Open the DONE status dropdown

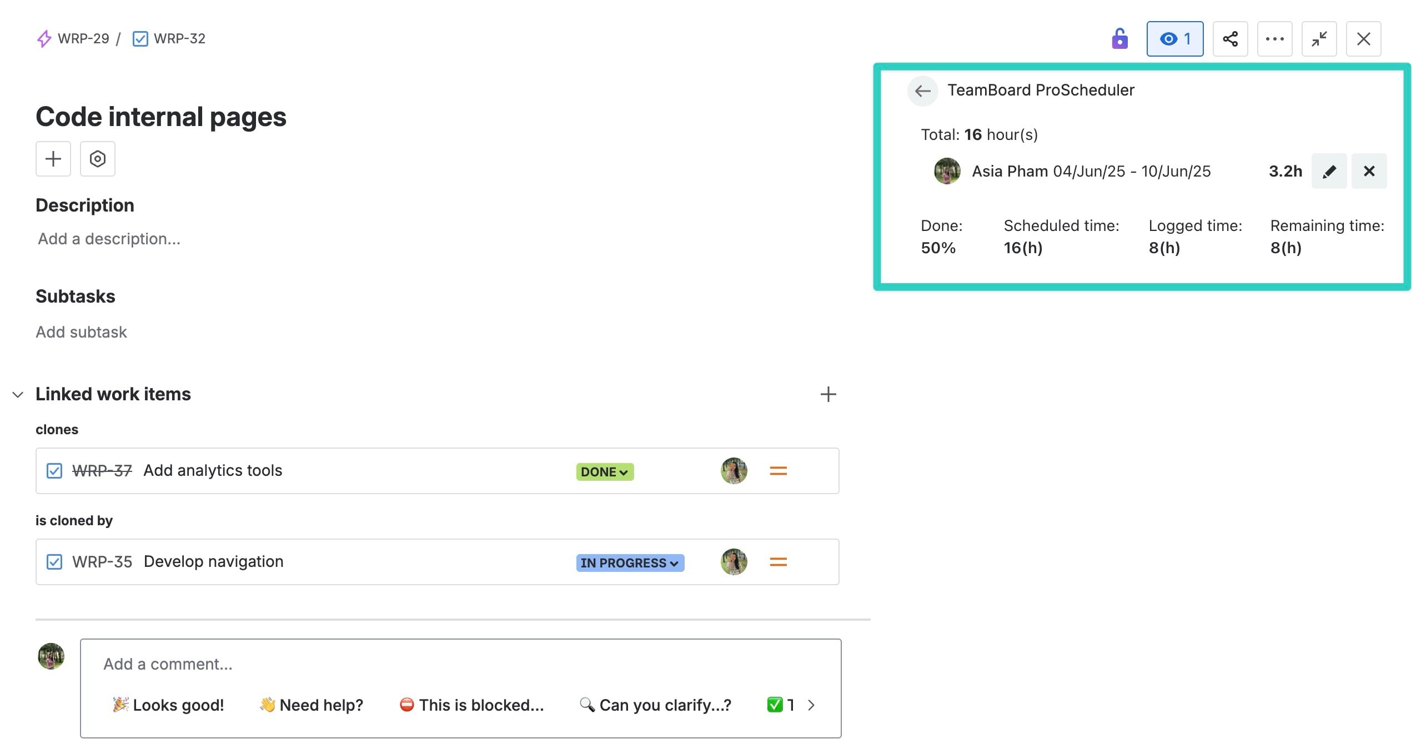click(605, 471)
